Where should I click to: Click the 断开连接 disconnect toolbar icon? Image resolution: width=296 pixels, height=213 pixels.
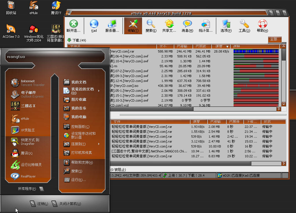click(x=73, y=26)
